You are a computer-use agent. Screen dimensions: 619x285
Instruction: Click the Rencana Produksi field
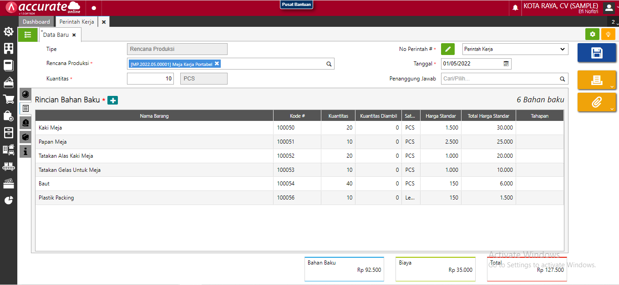(x=231, y=64)
